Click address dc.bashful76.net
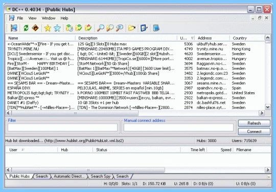276x192 pixels. pyautogui.click(x=211, y=103)
